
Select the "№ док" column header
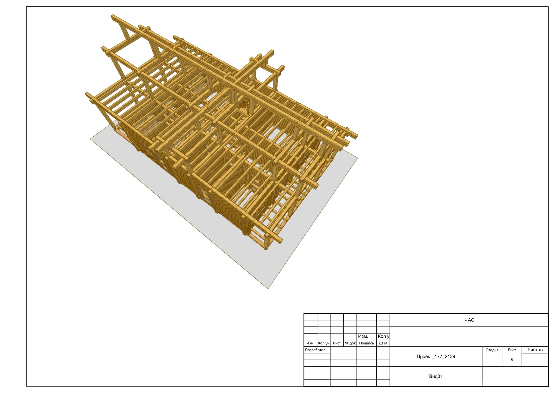coord(350,343)
